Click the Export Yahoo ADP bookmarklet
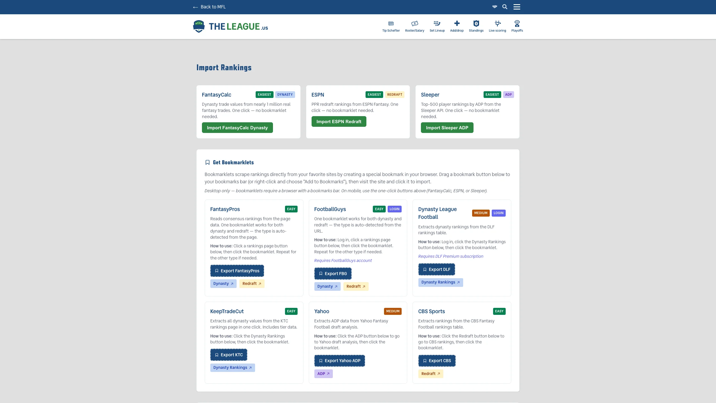 pos(340,361)
